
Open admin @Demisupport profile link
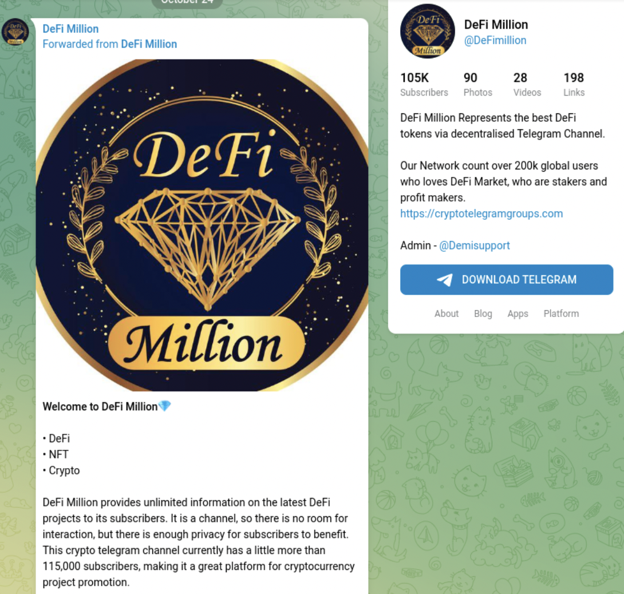coord(475,245)
